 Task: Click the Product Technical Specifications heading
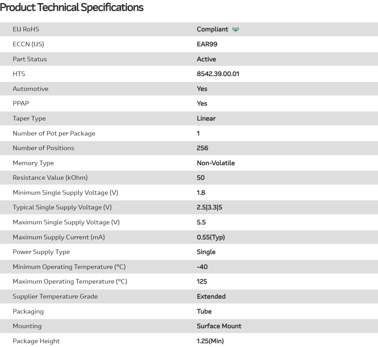72,7
